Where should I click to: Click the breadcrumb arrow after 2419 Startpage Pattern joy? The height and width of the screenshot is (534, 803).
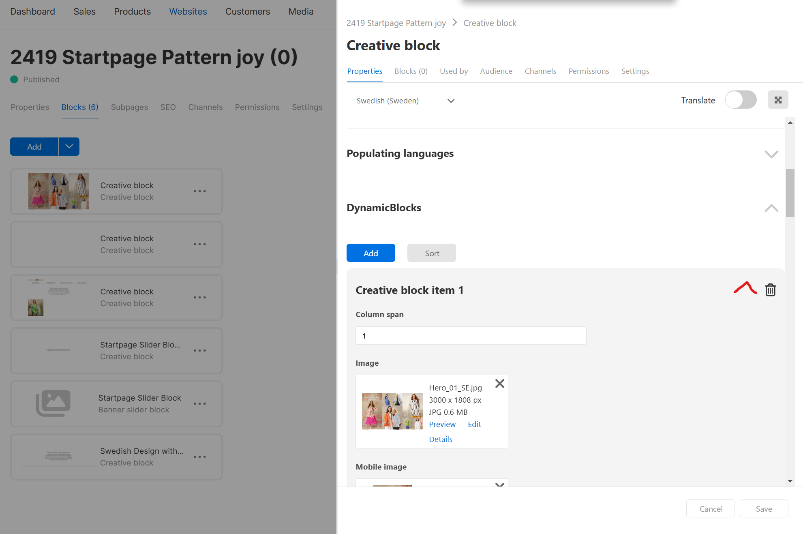click(x=454, y=23)
